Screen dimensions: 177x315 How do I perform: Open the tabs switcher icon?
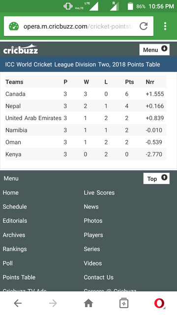pyautogui.click(x=124, y=303)
